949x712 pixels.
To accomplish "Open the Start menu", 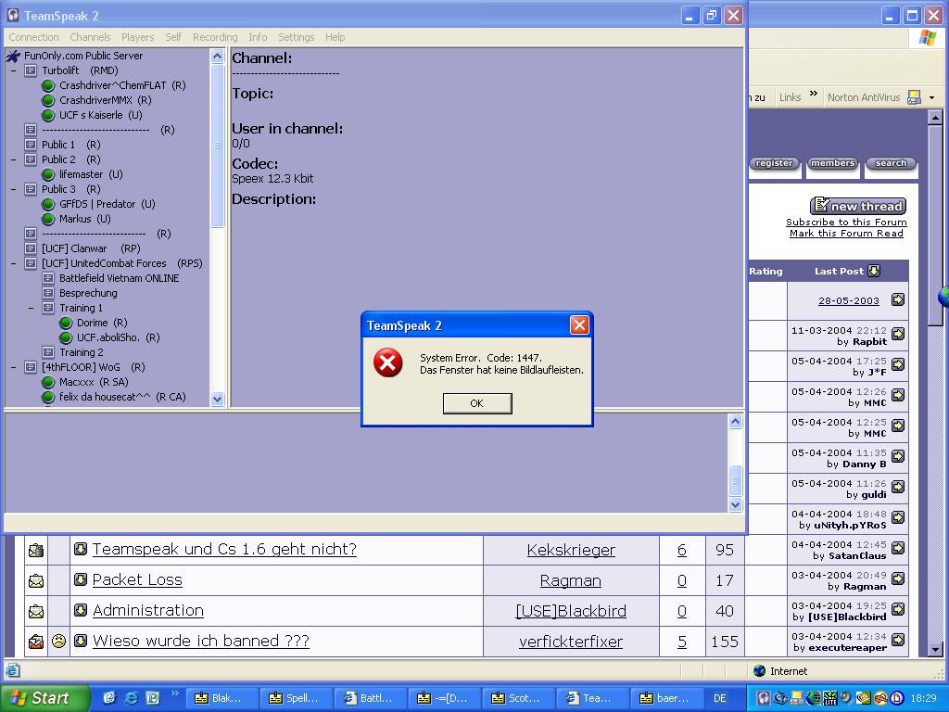I will 44,698.
